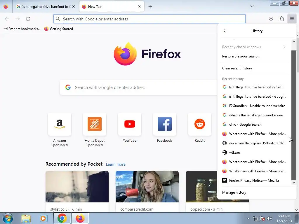The image size is (299, 224).
Task: Go back from History panel
Action: pos(225,31)
